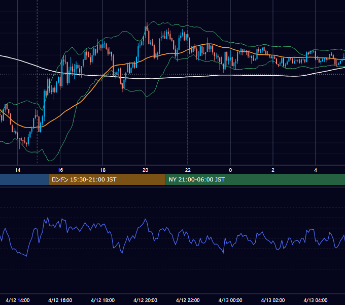Click the 4/12 14:00 timestamp label
The width and height of the screenshot is (345, 305).
18,300
